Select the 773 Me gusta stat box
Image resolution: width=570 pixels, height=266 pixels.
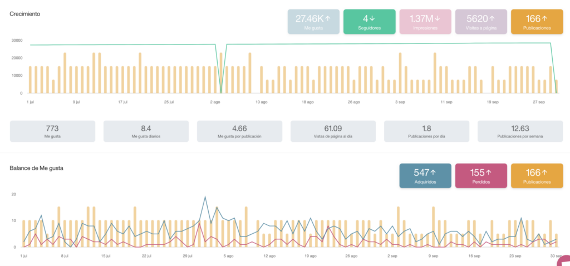[x=52, y=131]
